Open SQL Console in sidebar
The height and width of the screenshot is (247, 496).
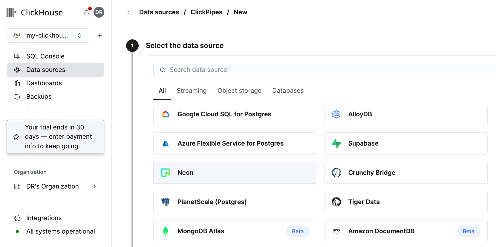coord(55,56)
